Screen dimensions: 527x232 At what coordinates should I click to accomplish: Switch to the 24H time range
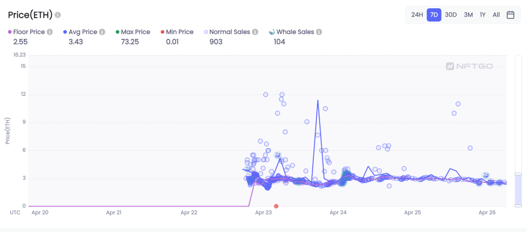click(x=417, y=15)
